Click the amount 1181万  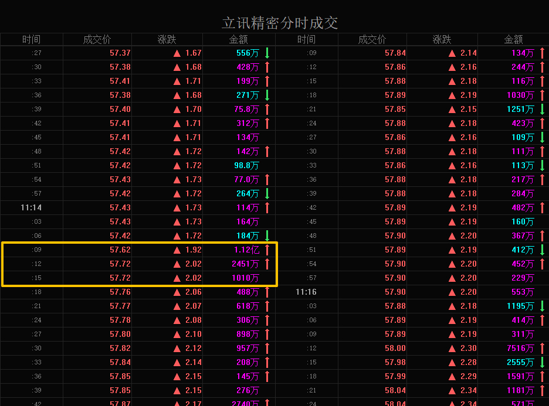(x=520, y=390)
